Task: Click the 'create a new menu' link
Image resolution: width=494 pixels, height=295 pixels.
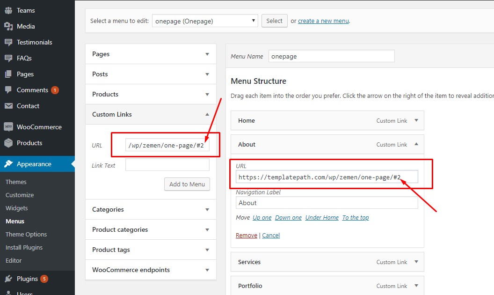Action: click(x=323, y=21)
